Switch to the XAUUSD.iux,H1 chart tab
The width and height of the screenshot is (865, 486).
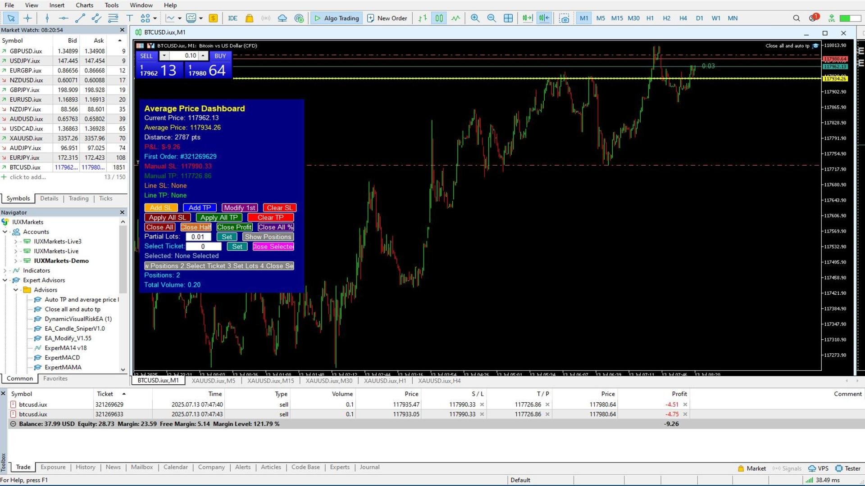pyautogui.click(x=385, y=380)
